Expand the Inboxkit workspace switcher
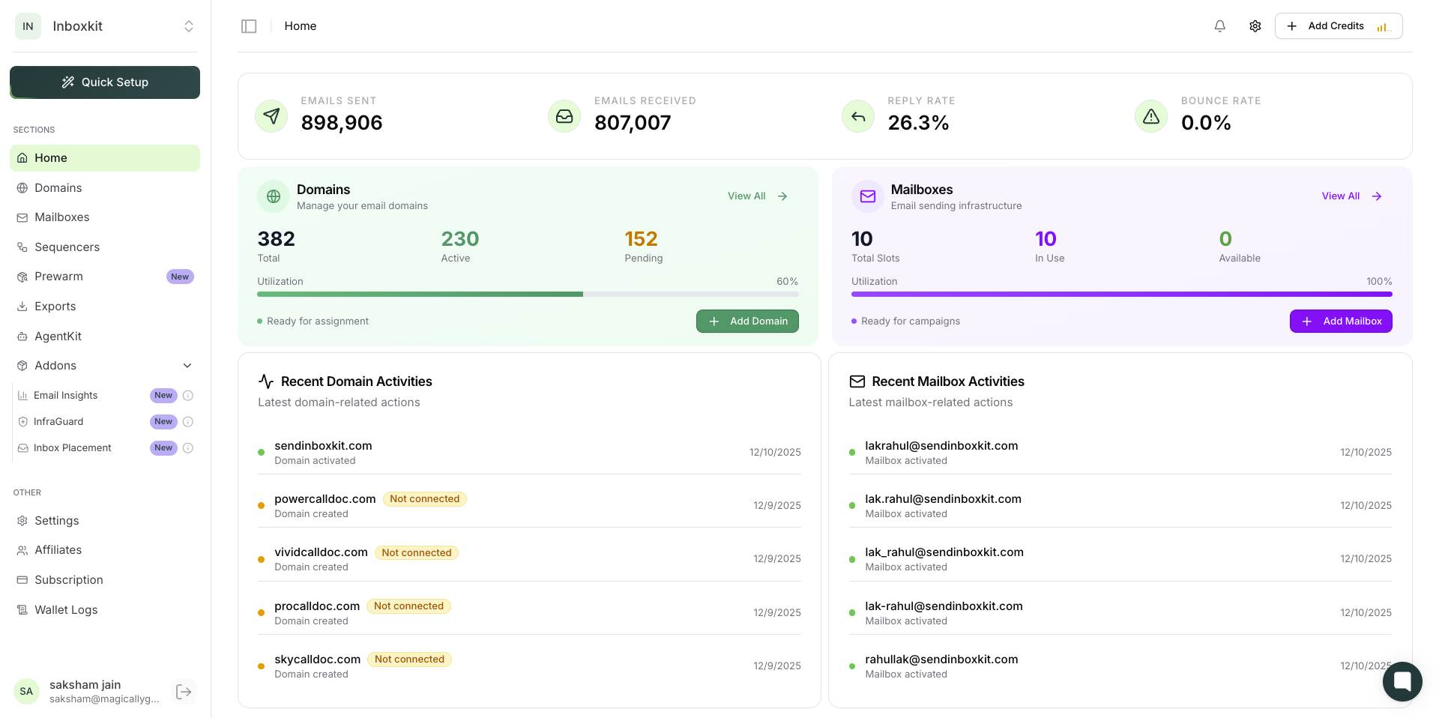This screenshot has width=1439, height=718. [188, 26]
